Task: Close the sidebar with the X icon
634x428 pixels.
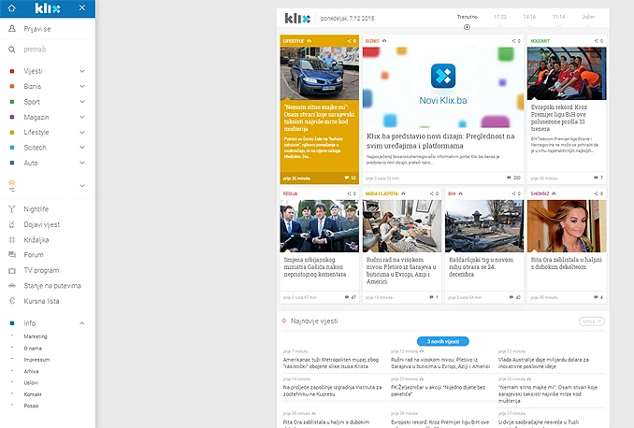Action: [82, 7]
